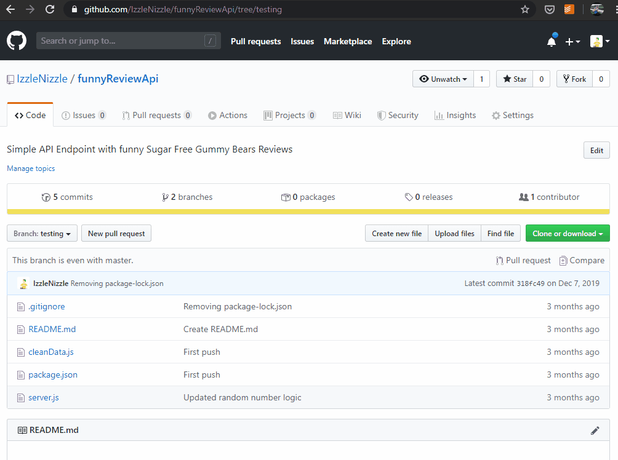View 1 contributor link
Screen dimensions: 618x460
[549, 197]
